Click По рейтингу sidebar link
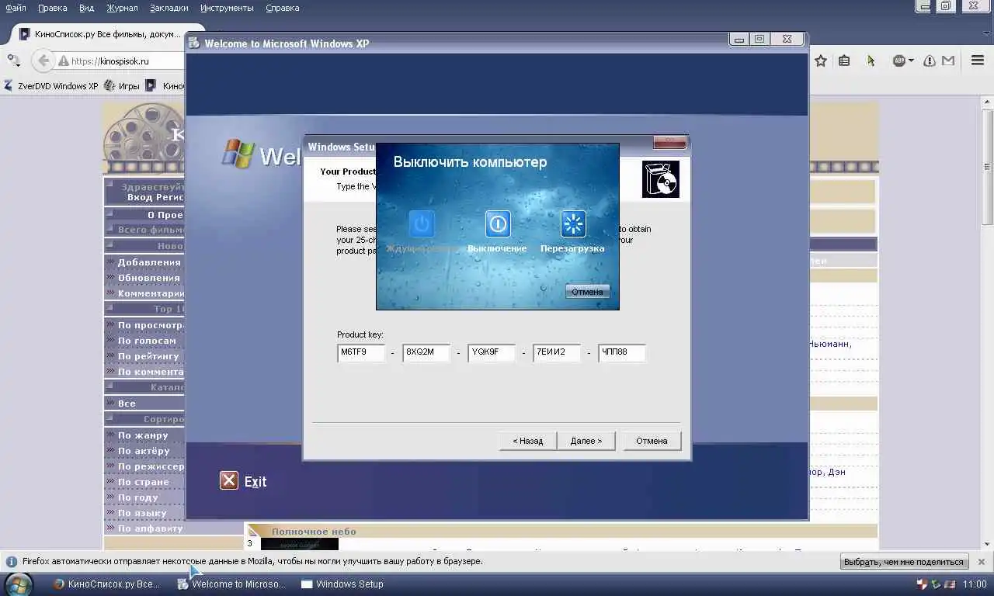The height and width of the screenshot is (596, 994). (x=148, y=356)
